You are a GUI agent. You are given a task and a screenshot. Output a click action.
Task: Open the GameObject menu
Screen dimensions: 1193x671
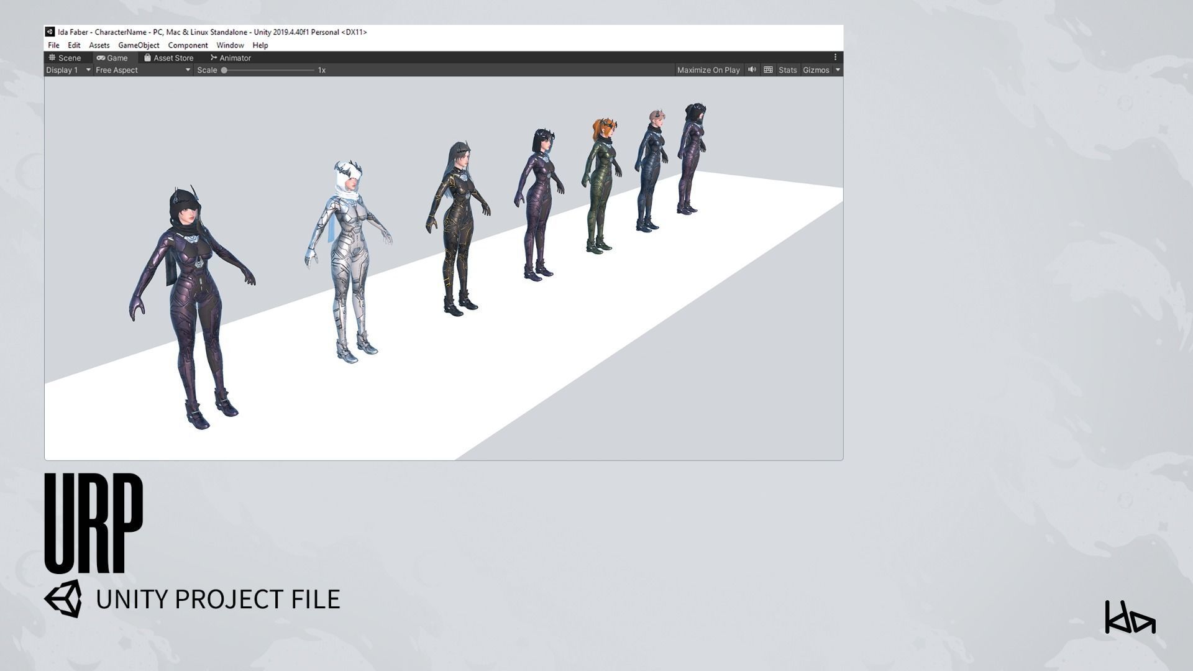pos(139,45)
